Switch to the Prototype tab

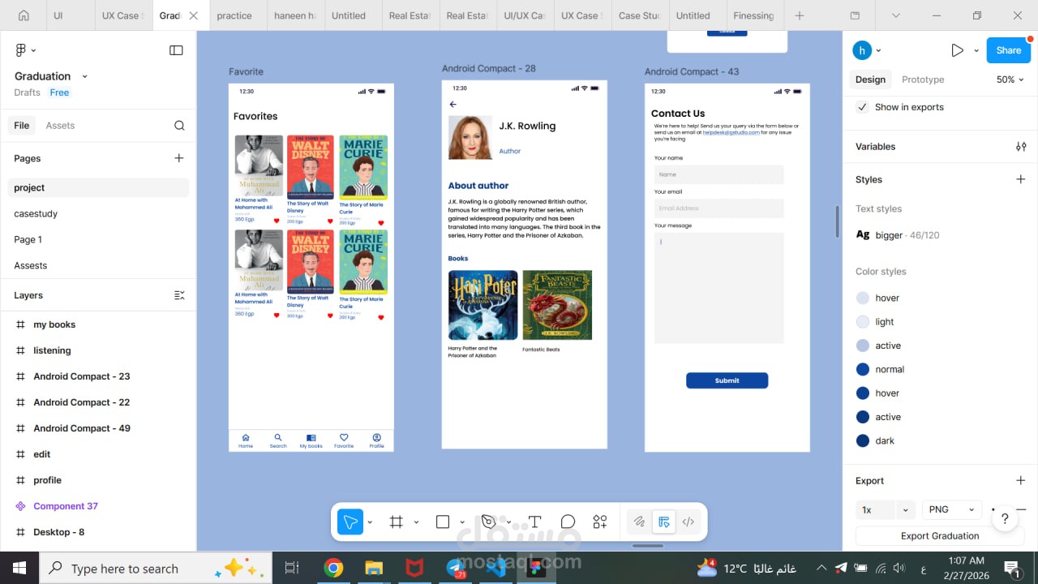923,79
